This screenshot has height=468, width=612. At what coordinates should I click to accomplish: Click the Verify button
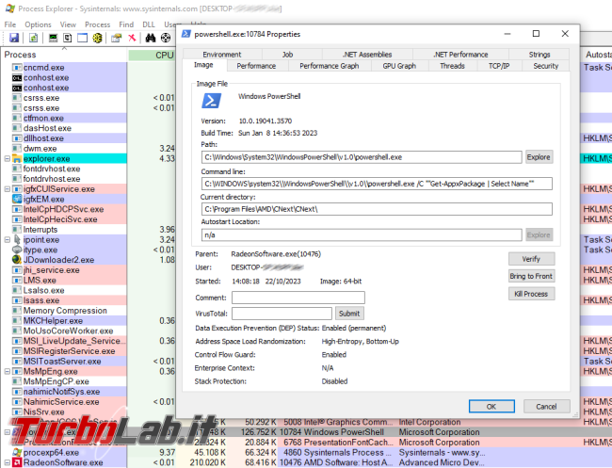tap(531, 259)
